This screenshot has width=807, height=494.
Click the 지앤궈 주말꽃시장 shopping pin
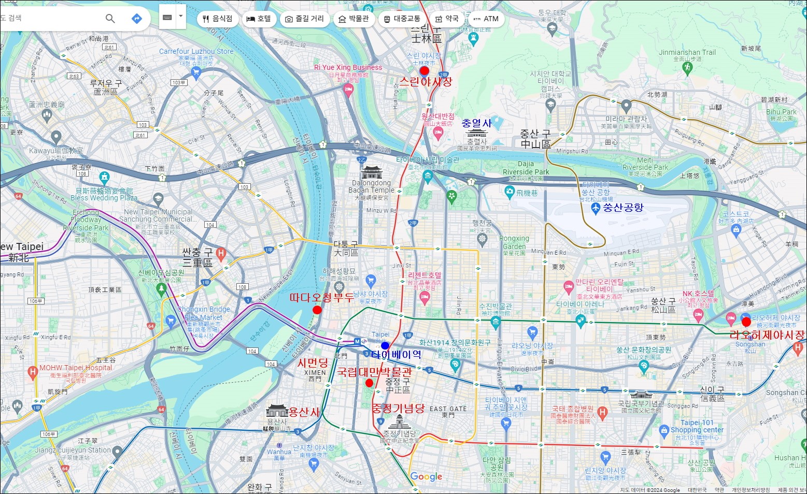(x=506, y=423)
